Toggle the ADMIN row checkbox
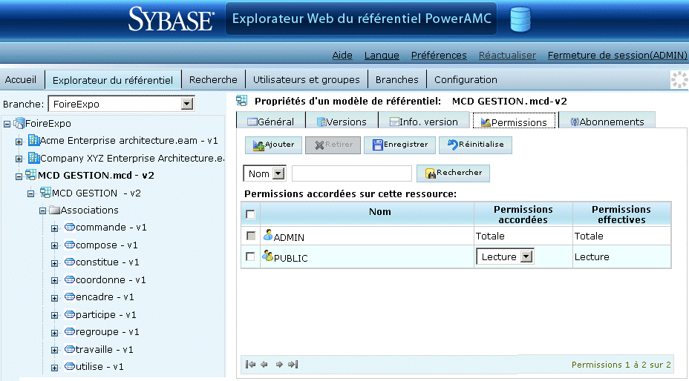The image size is (689, 381). (251, 236)
